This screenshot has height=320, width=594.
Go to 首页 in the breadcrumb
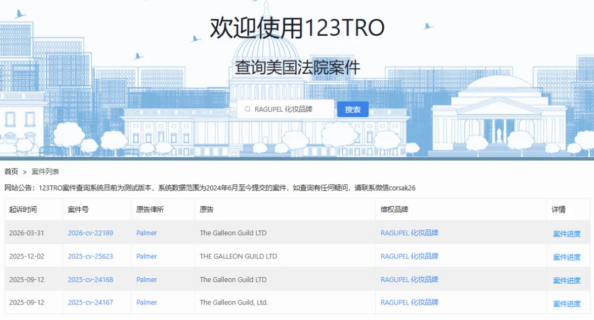[x=12, y=172]
